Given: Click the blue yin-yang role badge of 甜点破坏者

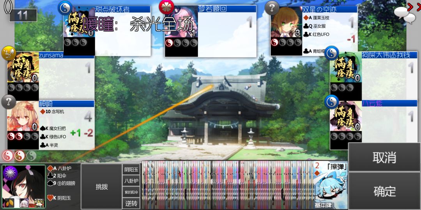Looking at the screenshot, I should point(65,8).
